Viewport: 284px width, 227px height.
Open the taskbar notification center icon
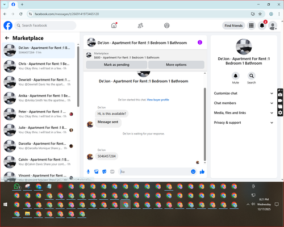tap(277, 204)
